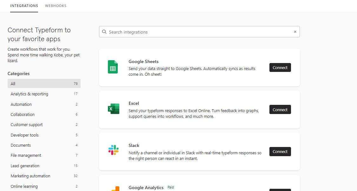This screenshot has height=191, width=357.
Task: Click the Excel description text
Action: pos(194,113)
